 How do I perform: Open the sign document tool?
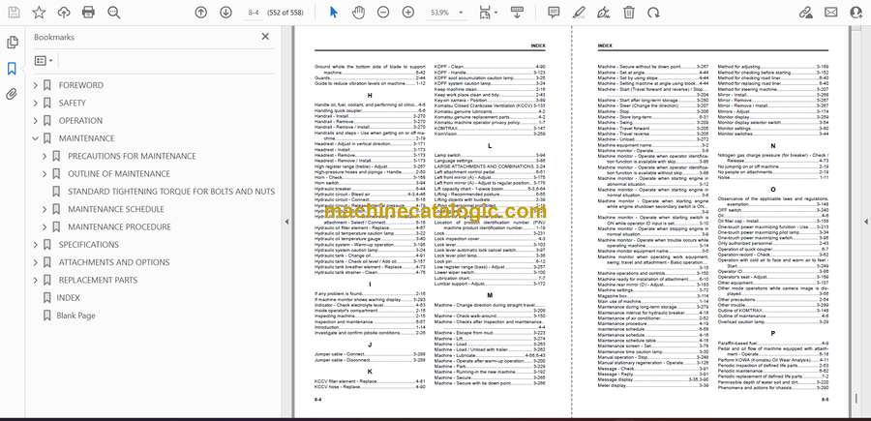point(604,13)
